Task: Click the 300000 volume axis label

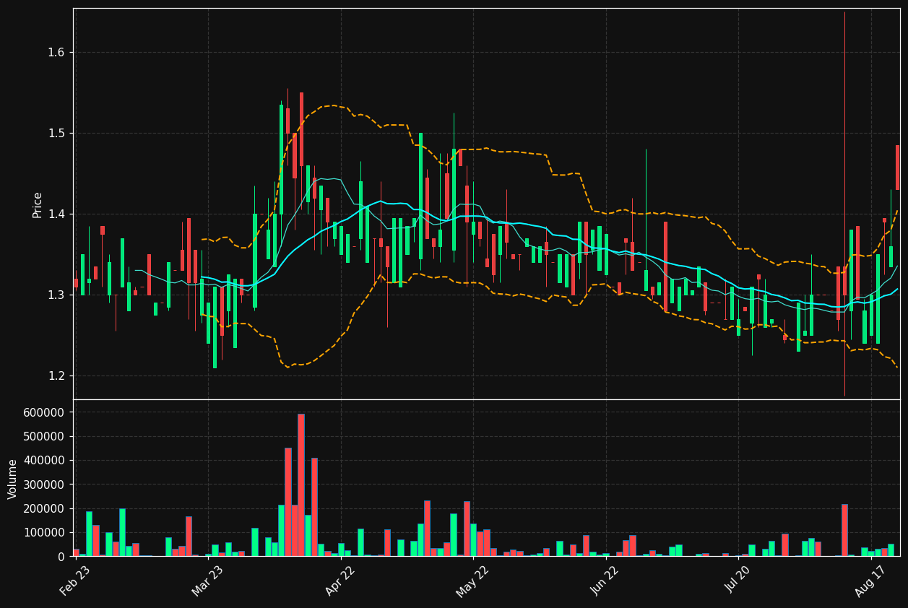Action: pos(44,485)
